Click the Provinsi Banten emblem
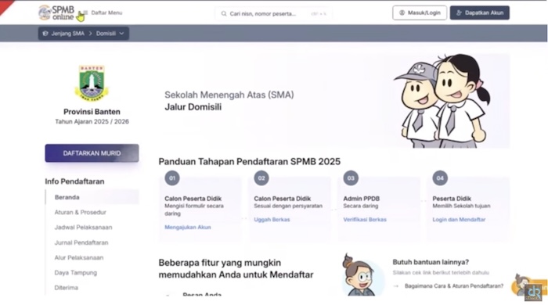This screenshot has height=305, width=548. (92, 84)
